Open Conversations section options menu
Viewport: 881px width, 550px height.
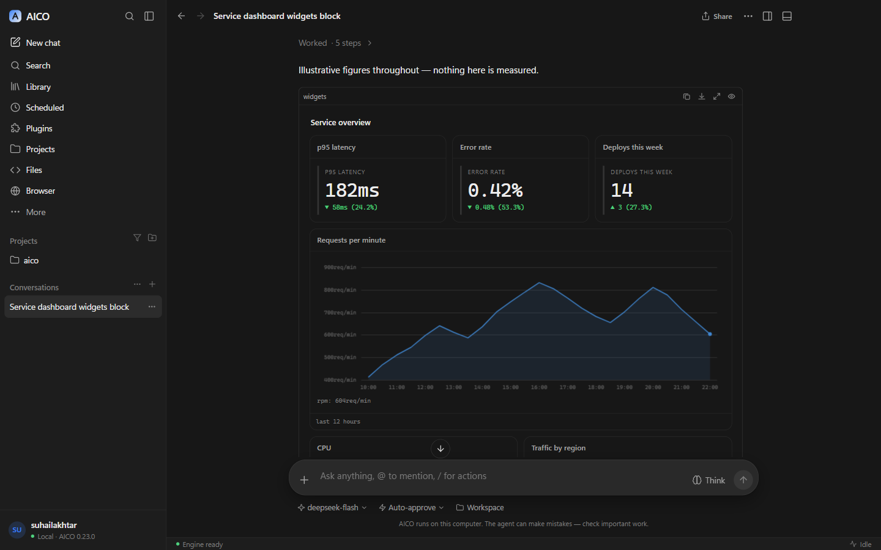click(x=137, y=284)
